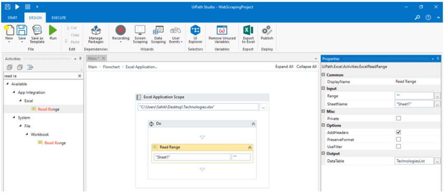Click Copy in Edit group
The width and height of the screenshot is (444, 193).
72,35
